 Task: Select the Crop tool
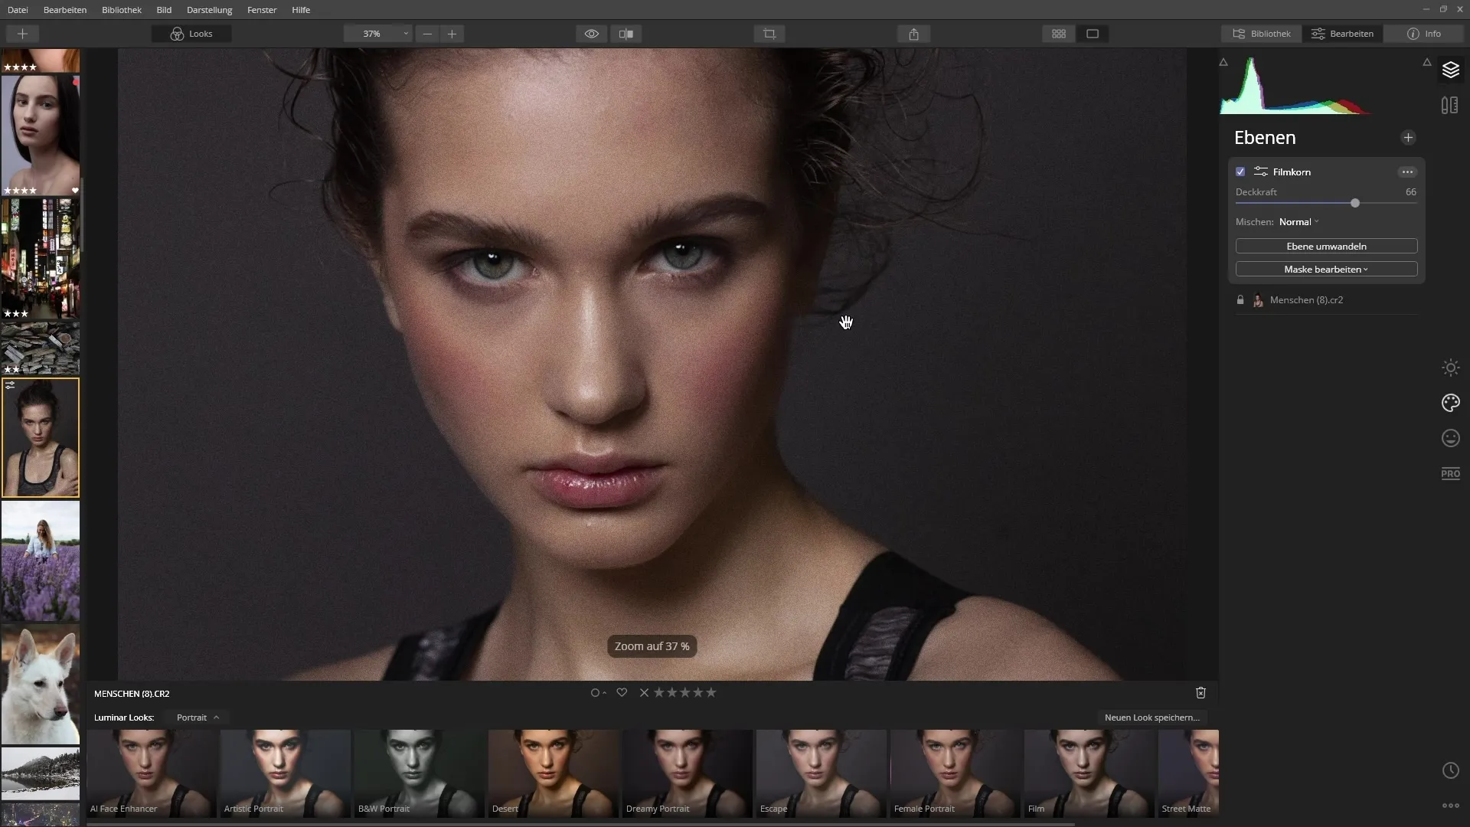tap(769, 34)
